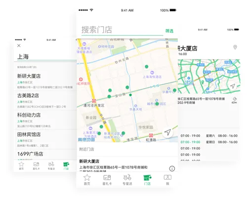The height and width of the screenshot is (200, 247).
Task: Tap green store marker near 上海海悦酒店
Action: point(147,67)
